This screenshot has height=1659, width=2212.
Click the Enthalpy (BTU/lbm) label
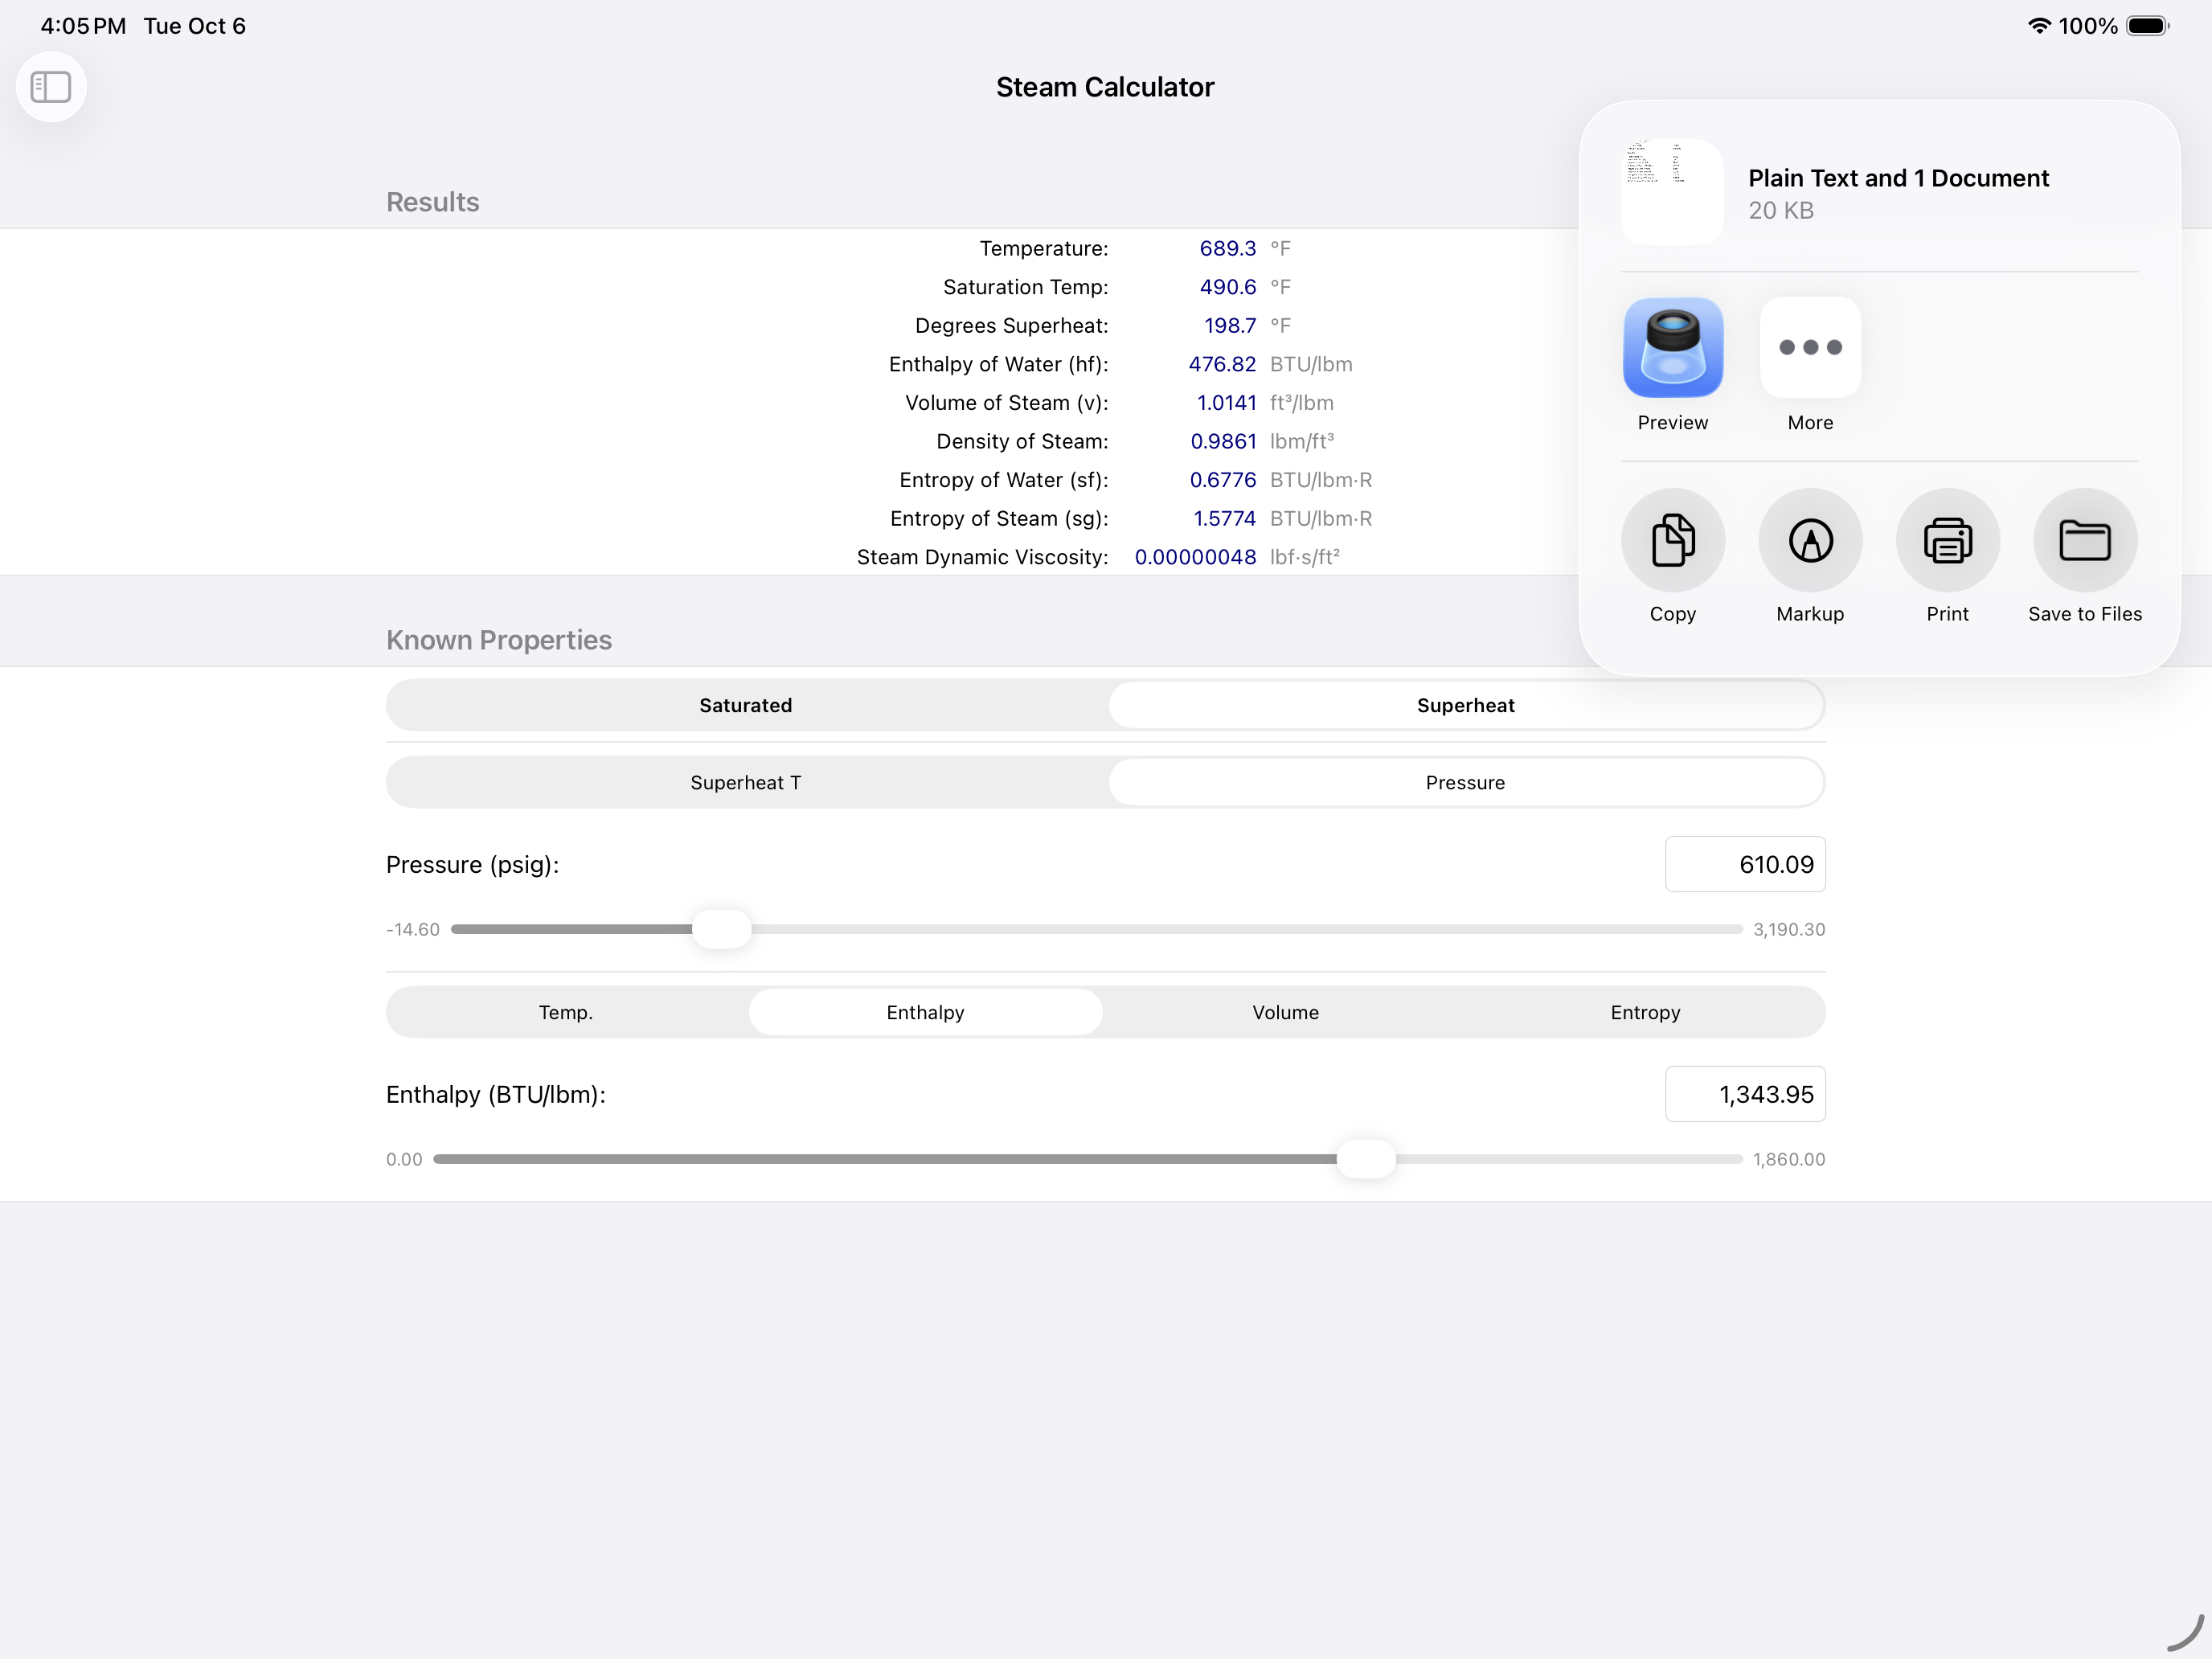(496, 1094)
